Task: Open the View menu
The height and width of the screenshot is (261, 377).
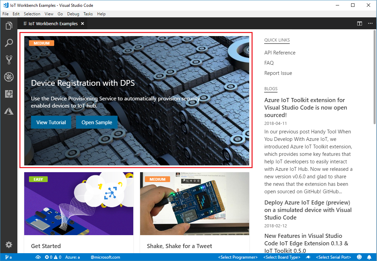Action: click(49, 14)
